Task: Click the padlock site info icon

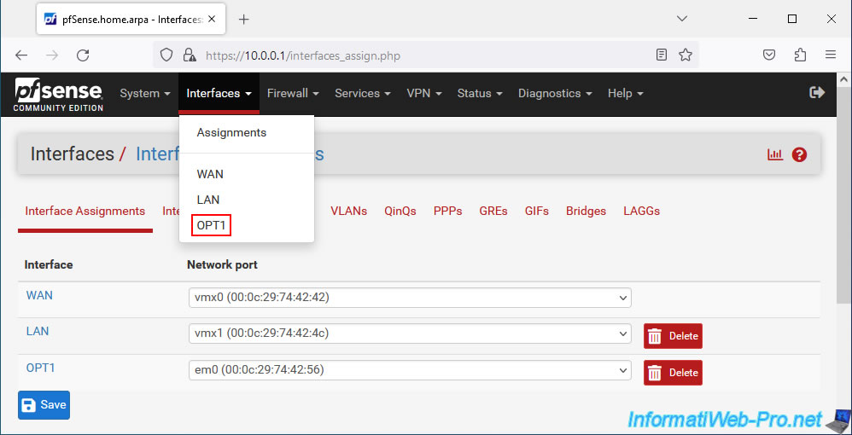Action: tap(189, 55)
